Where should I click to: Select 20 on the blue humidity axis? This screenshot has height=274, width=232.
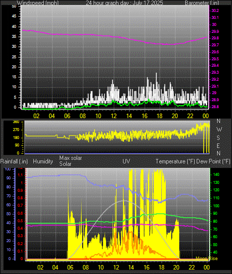[8, 241]
